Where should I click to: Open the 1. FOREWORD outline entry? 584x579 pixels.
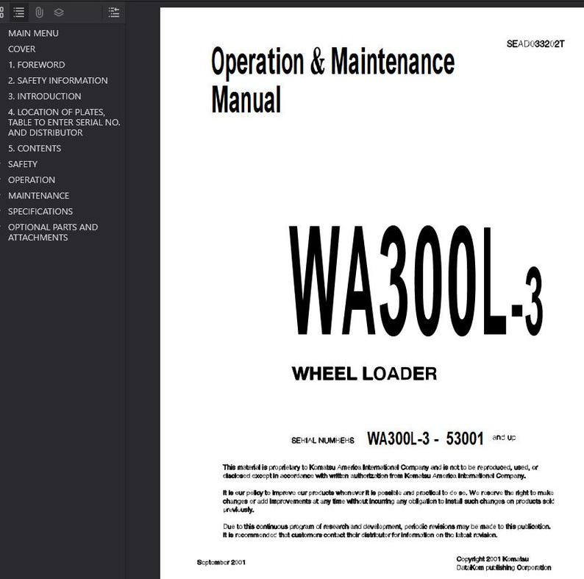(x=37, y=65)
